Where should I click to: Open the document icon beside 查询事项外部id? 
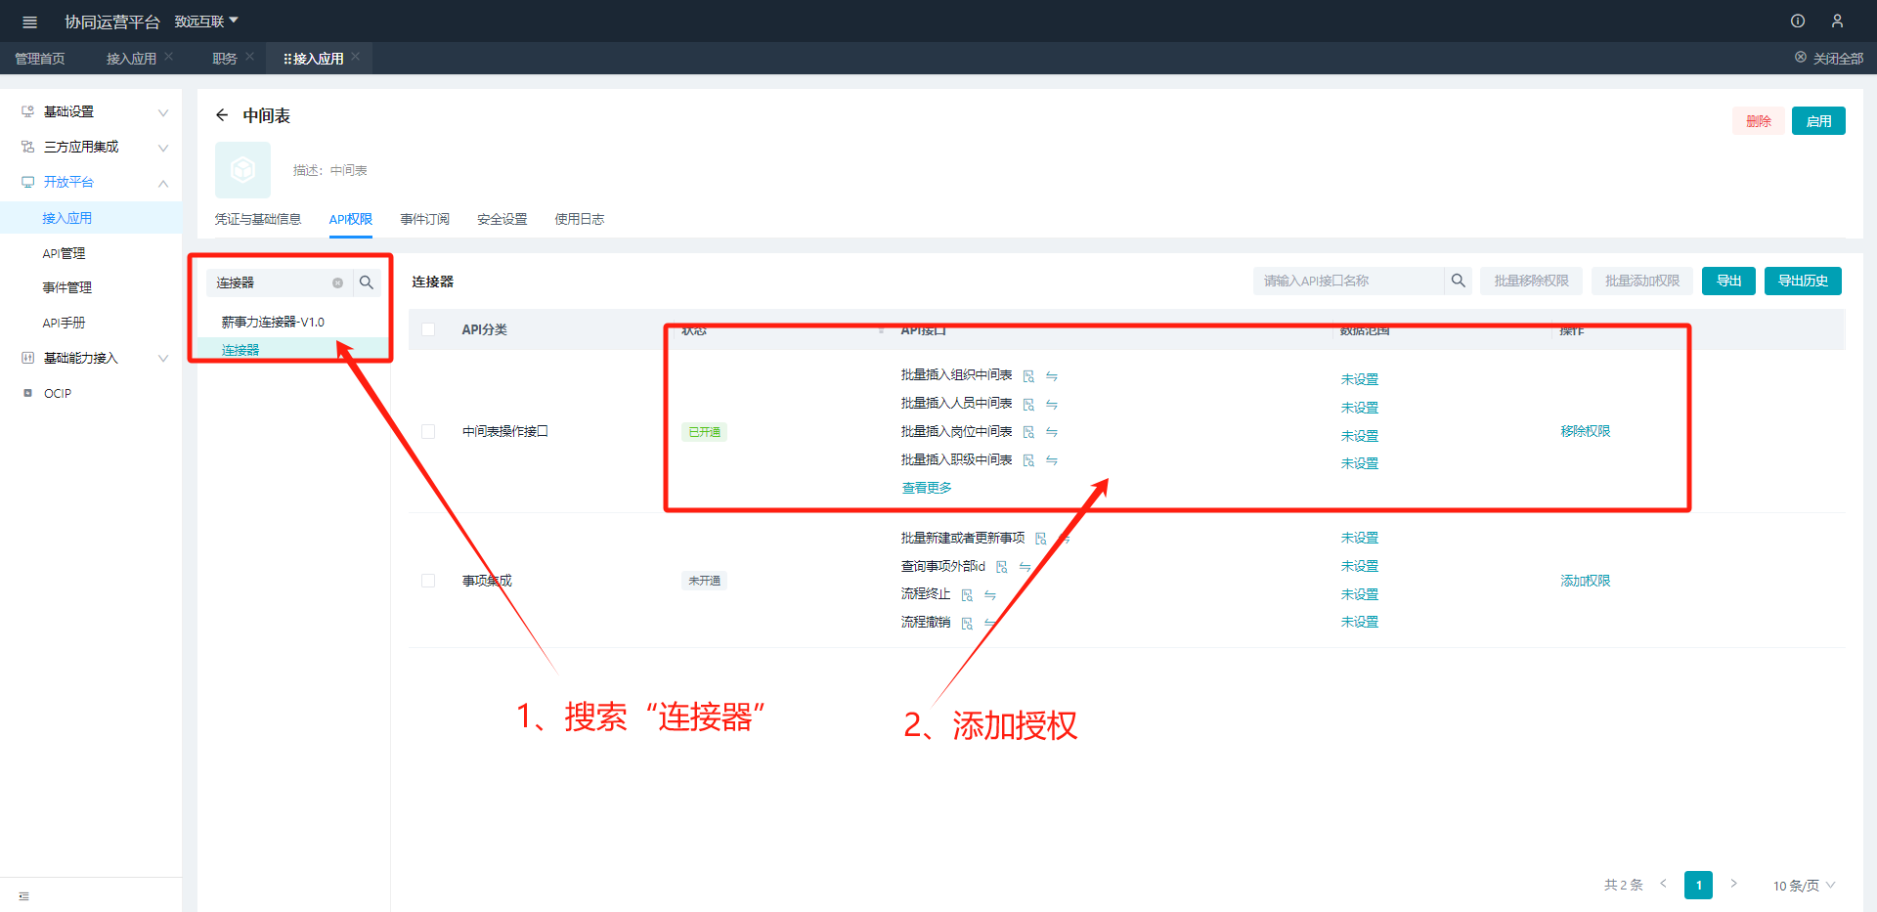coord(1002,567)
